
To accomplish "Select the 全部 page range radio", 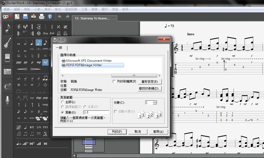I will point(62,102).
